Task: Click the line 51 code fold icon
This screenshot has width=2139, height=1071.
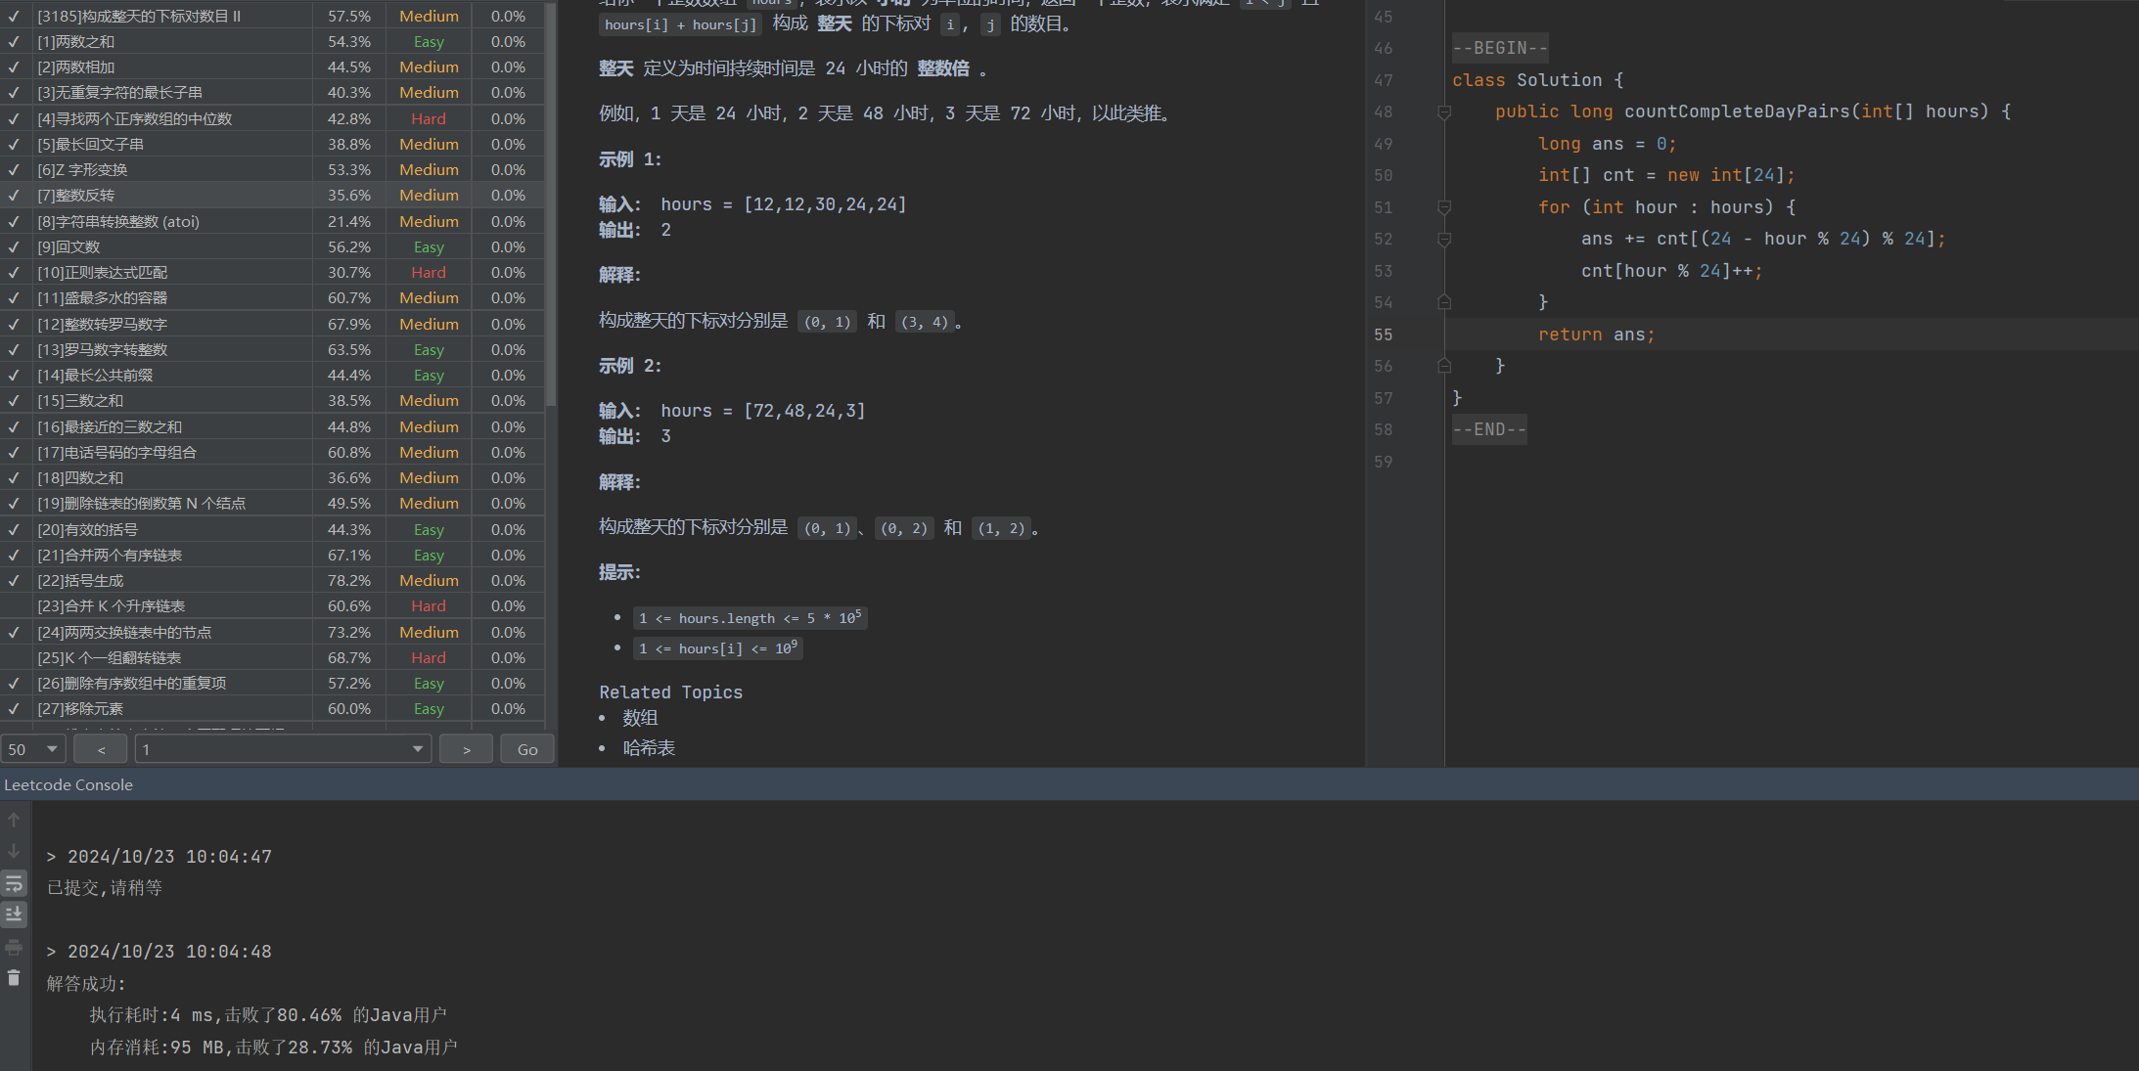Action: tap(1445, 206)
